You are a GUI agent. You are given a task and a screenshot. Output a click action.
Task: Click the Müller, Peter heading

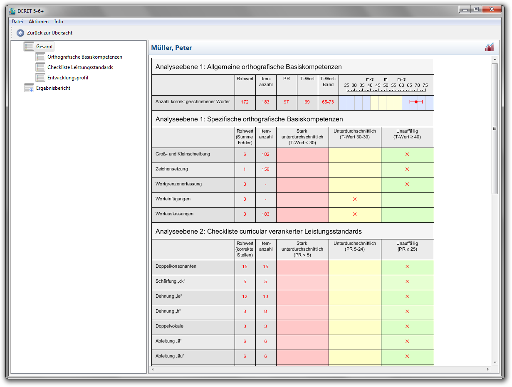pos(171,48)
